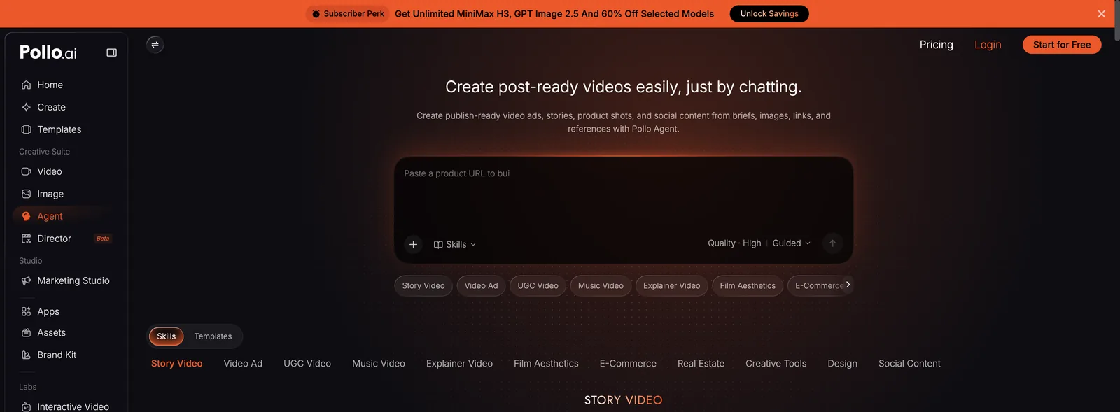Click the Music Video suggestion chip

[601, 285]
